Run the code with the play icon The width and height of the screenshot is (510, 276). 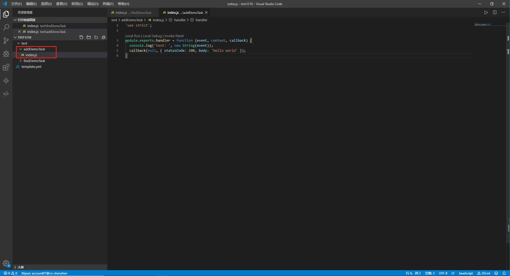(486, 12)
